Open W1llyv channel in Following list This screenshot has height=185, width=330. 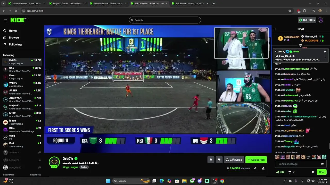(x=22, y=84)
